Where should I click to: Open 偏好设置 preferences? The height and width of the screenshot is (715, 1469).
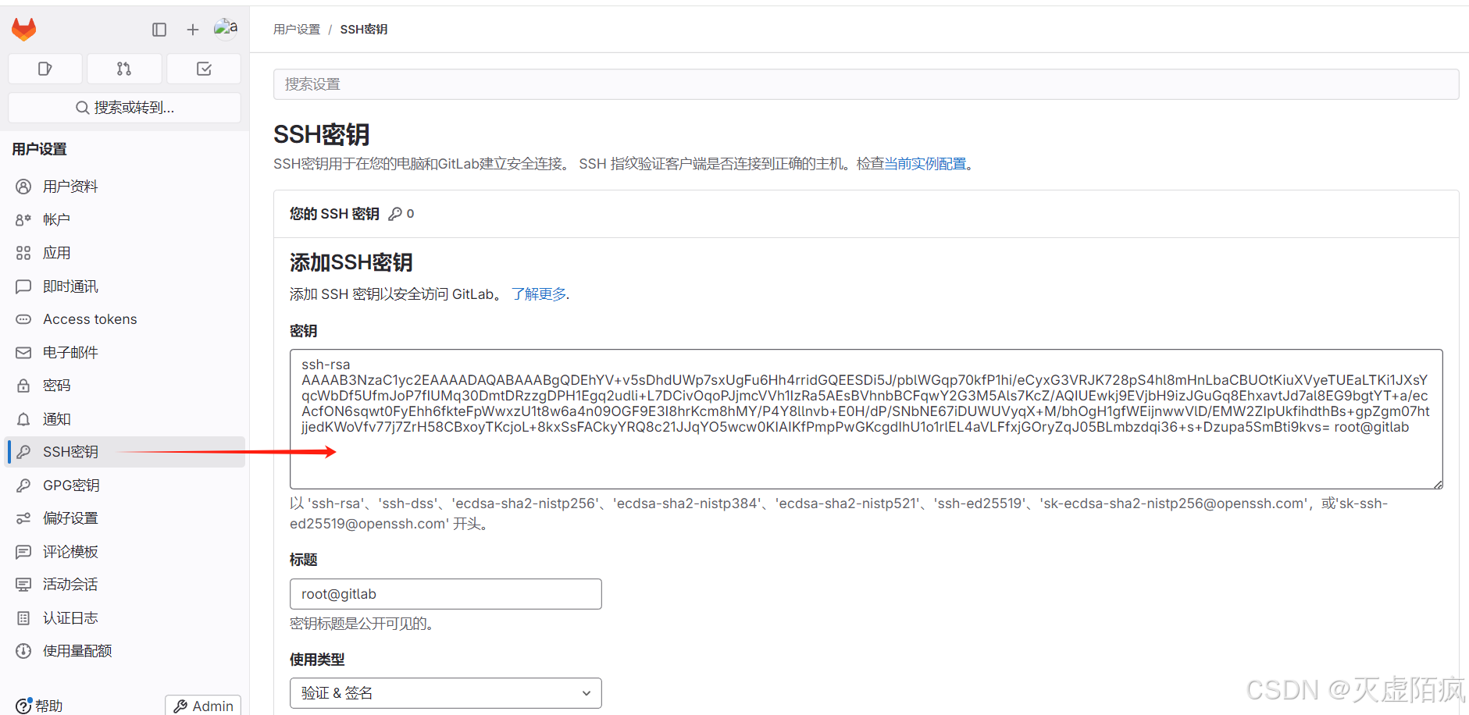tap(126, 518)
